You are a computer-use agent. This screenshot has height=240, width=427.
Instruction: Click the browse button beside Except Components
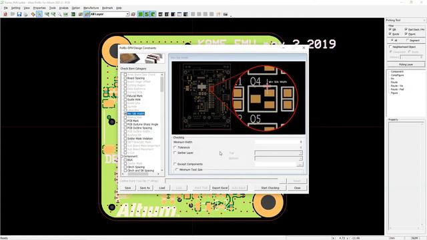coord(300,164)
